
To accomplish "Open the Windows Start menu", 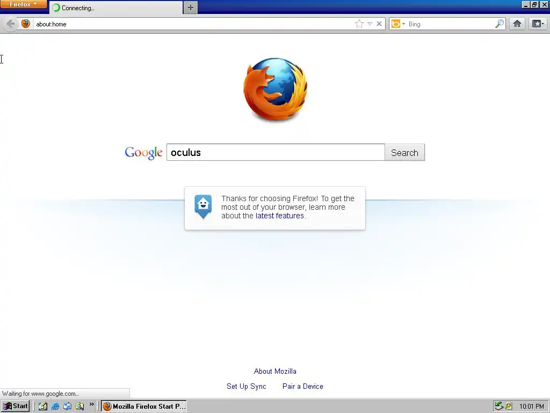I will click(x=15, y=406).
